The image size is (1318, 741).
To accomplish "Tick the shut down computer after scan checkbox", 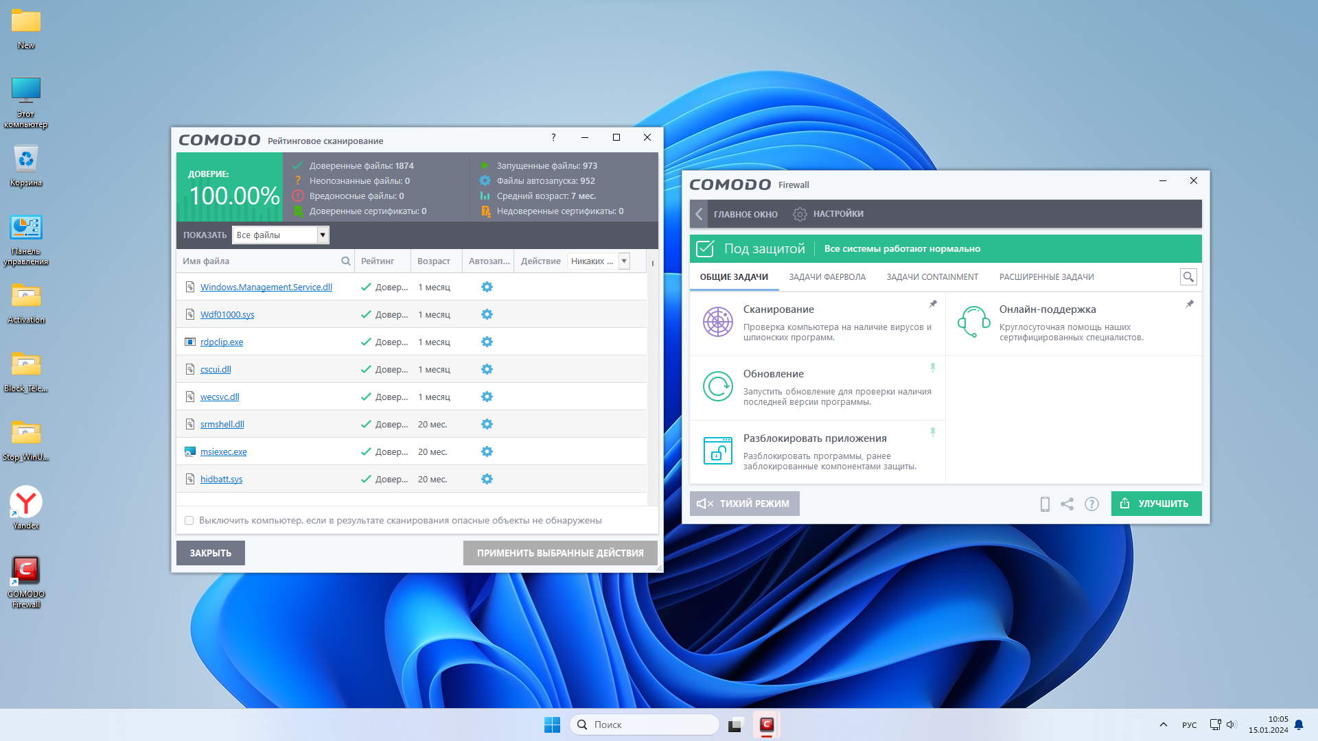I will point(189,521).
